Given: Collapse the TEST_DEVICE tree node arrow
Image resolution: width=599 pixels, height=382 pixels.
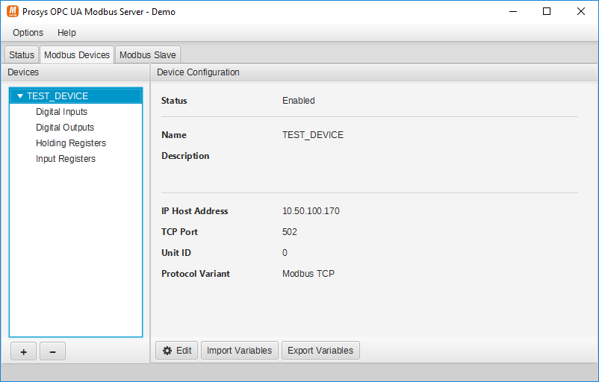Looking at the screenshot, I should (x=20, y=96).
